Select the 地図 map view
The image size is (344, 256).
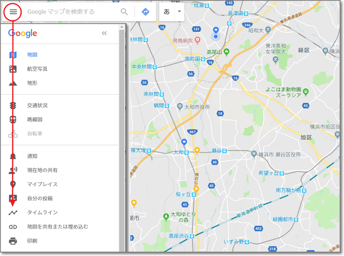(x=32, y=55)
